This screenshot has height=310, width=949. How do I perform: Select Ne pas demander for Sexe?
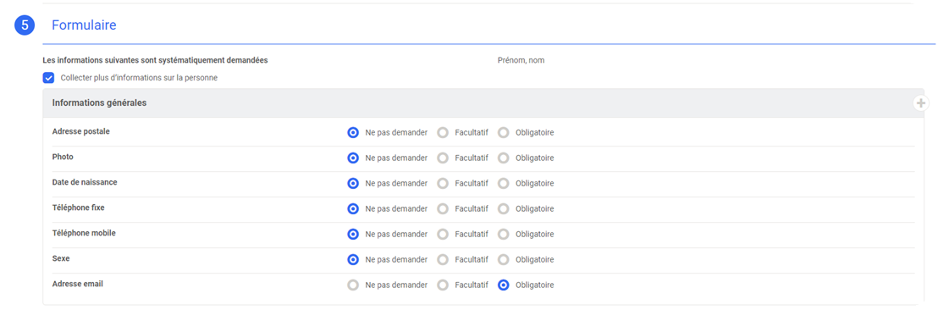click(353, 260)
